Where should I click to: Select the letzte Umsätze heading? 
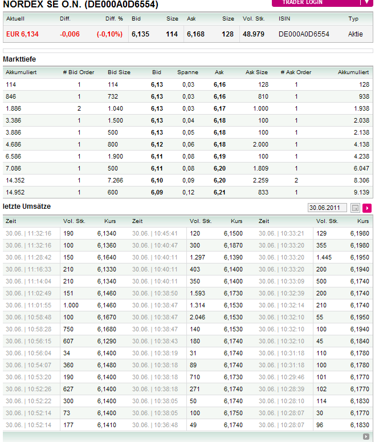coord(27,206)
